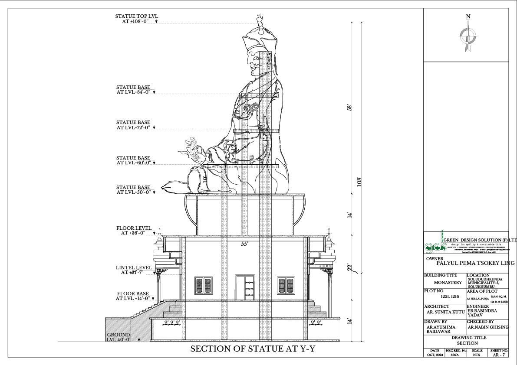
Task: Click the finial on top of the statue's hat
Action: point(260,20)
